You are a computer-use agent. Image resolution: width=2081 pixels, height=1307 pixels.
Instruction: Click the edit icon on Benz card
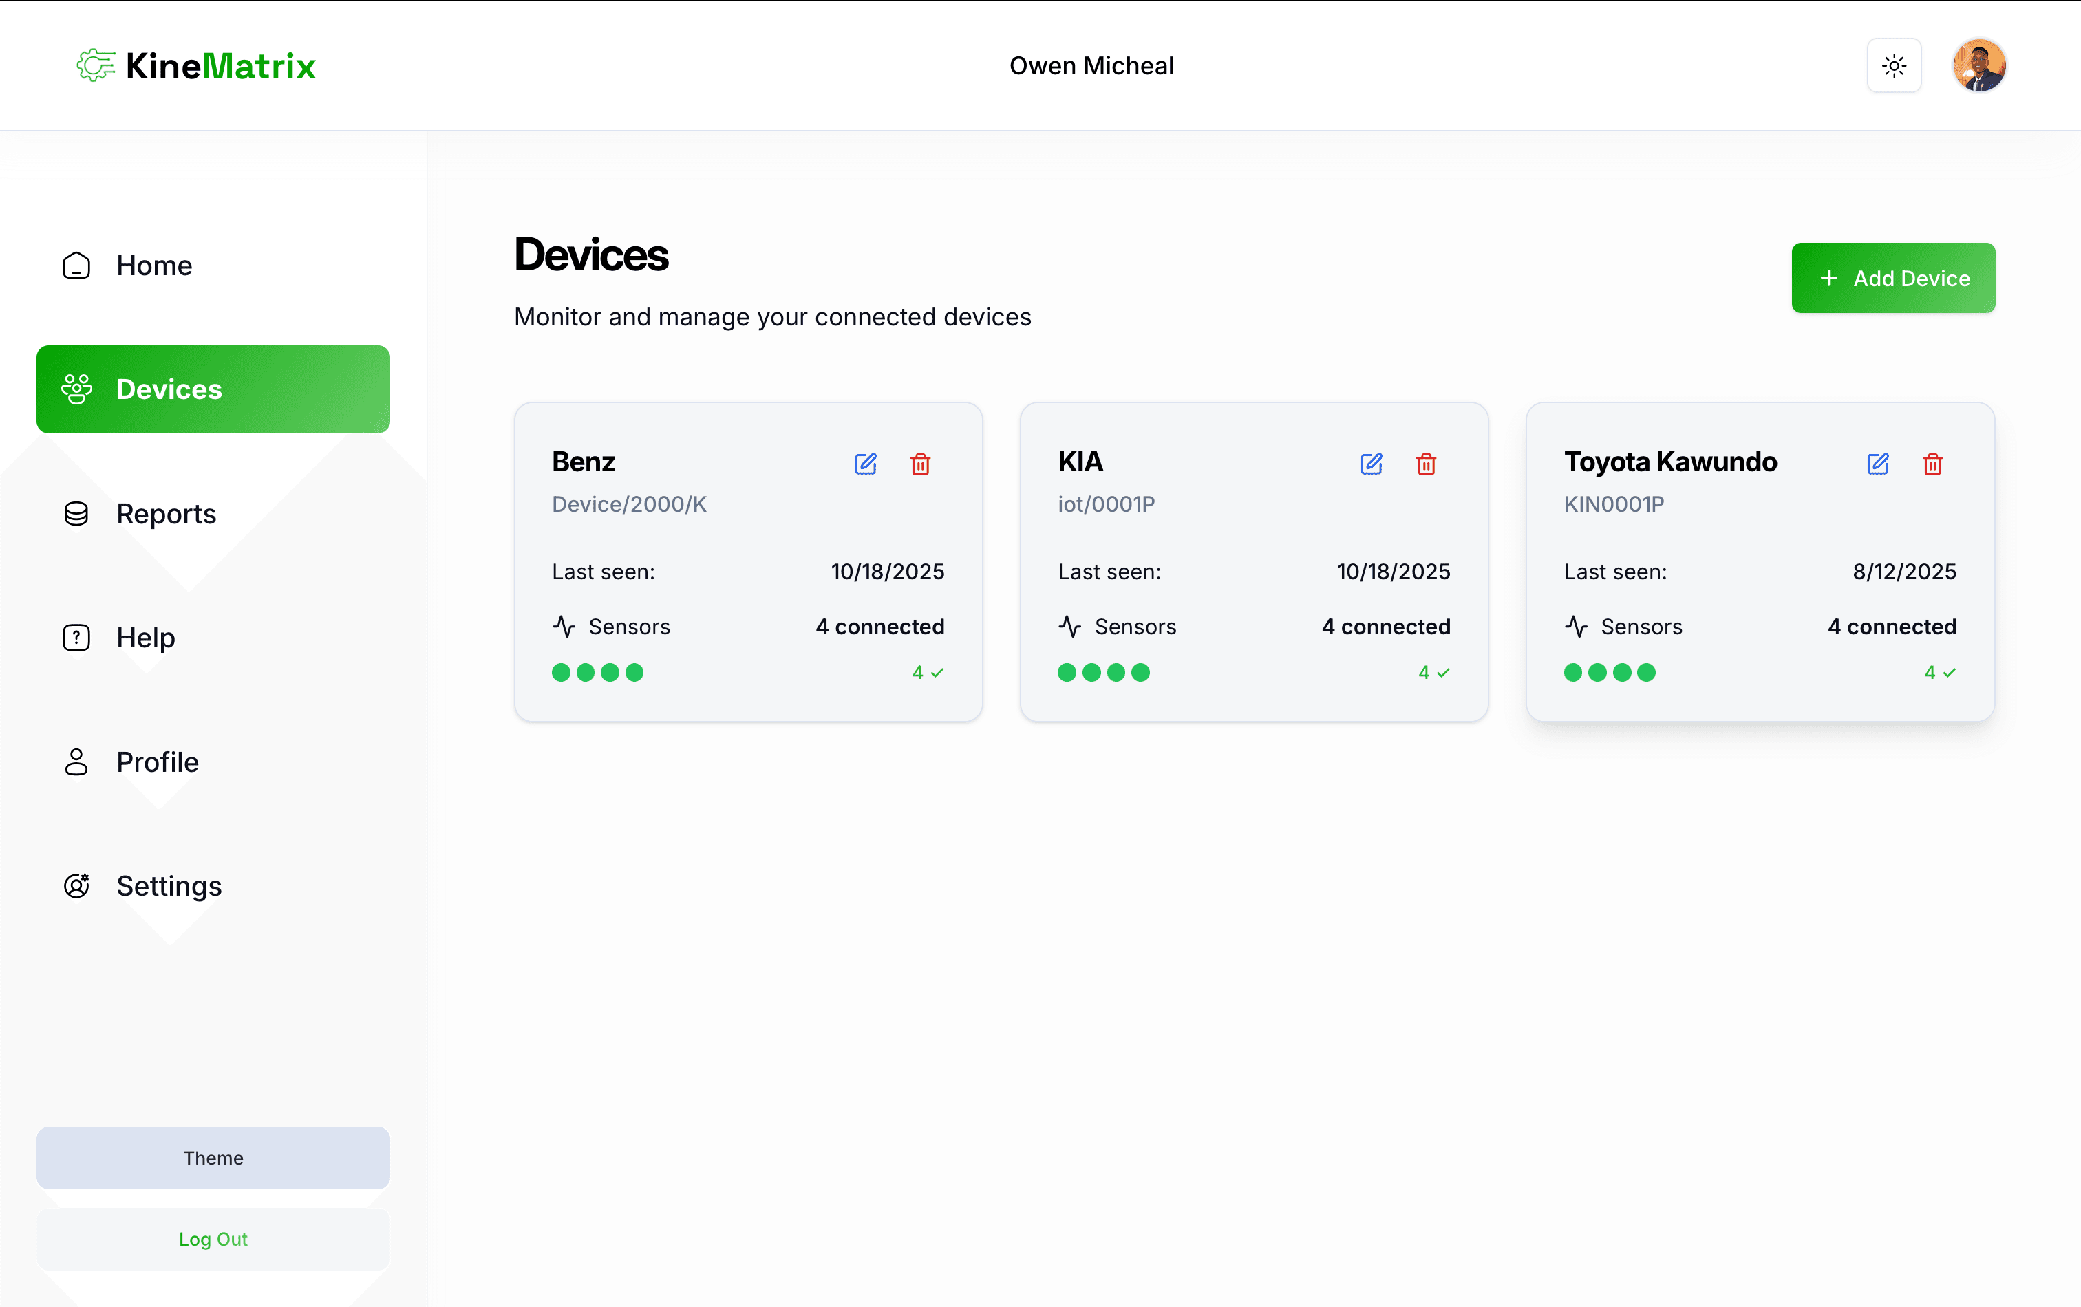pyautogui.click(x=865, y=464)
